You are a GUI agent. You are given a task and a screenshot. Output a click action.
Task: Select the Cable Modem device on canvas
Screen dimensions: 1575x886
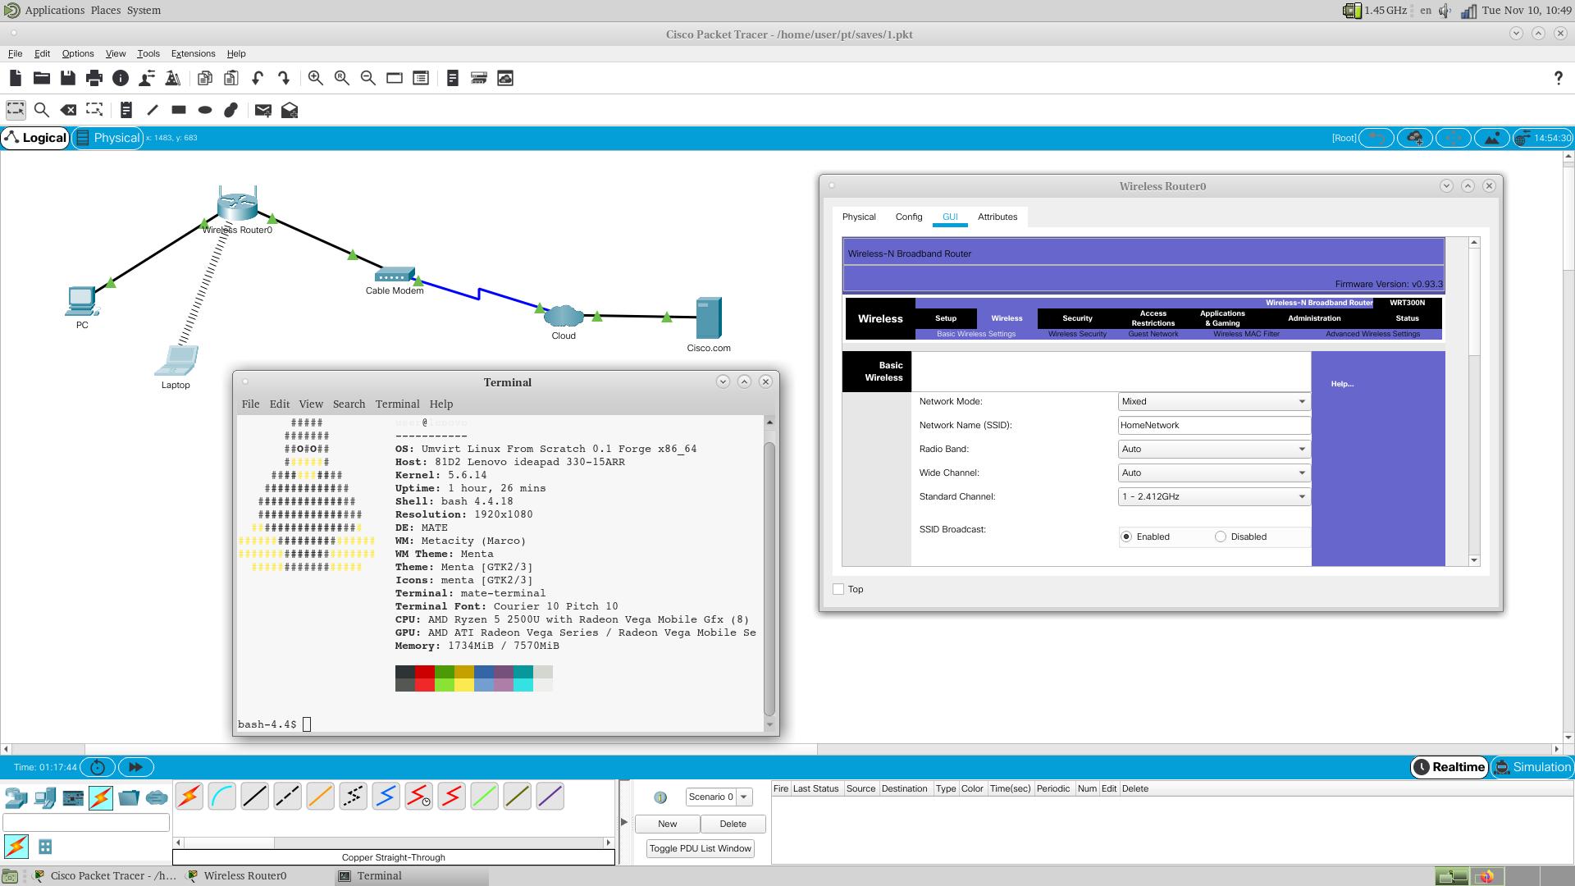point(395,276)
